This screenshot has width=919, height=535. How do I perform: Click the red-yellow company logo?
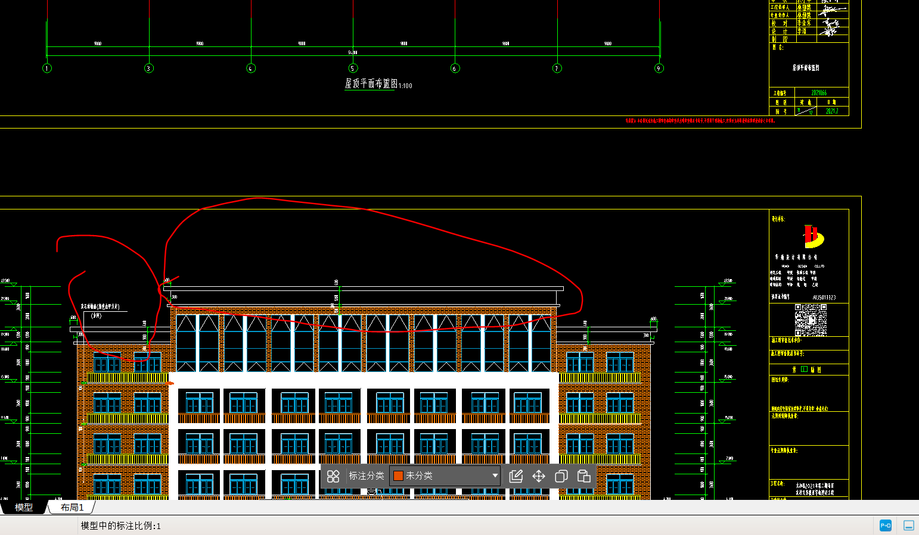click(x=812, y=237)
